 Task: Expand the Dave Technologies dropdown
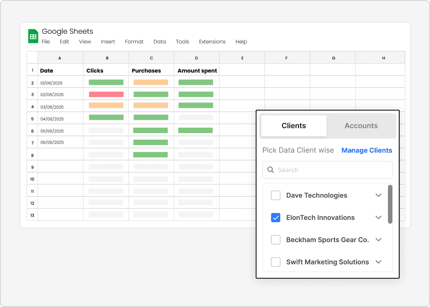pyautogui.click(x=379, y=195)
